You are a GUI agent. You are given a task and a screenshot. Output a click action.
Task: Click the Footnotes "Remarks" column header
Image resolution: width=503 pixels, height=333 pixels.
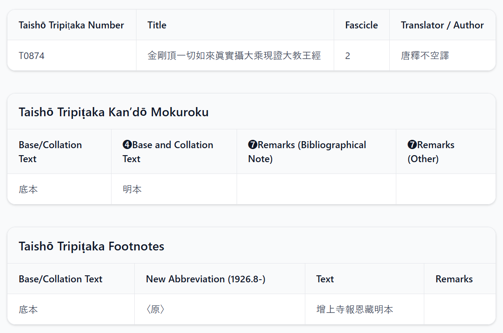(x=454, y=279)
